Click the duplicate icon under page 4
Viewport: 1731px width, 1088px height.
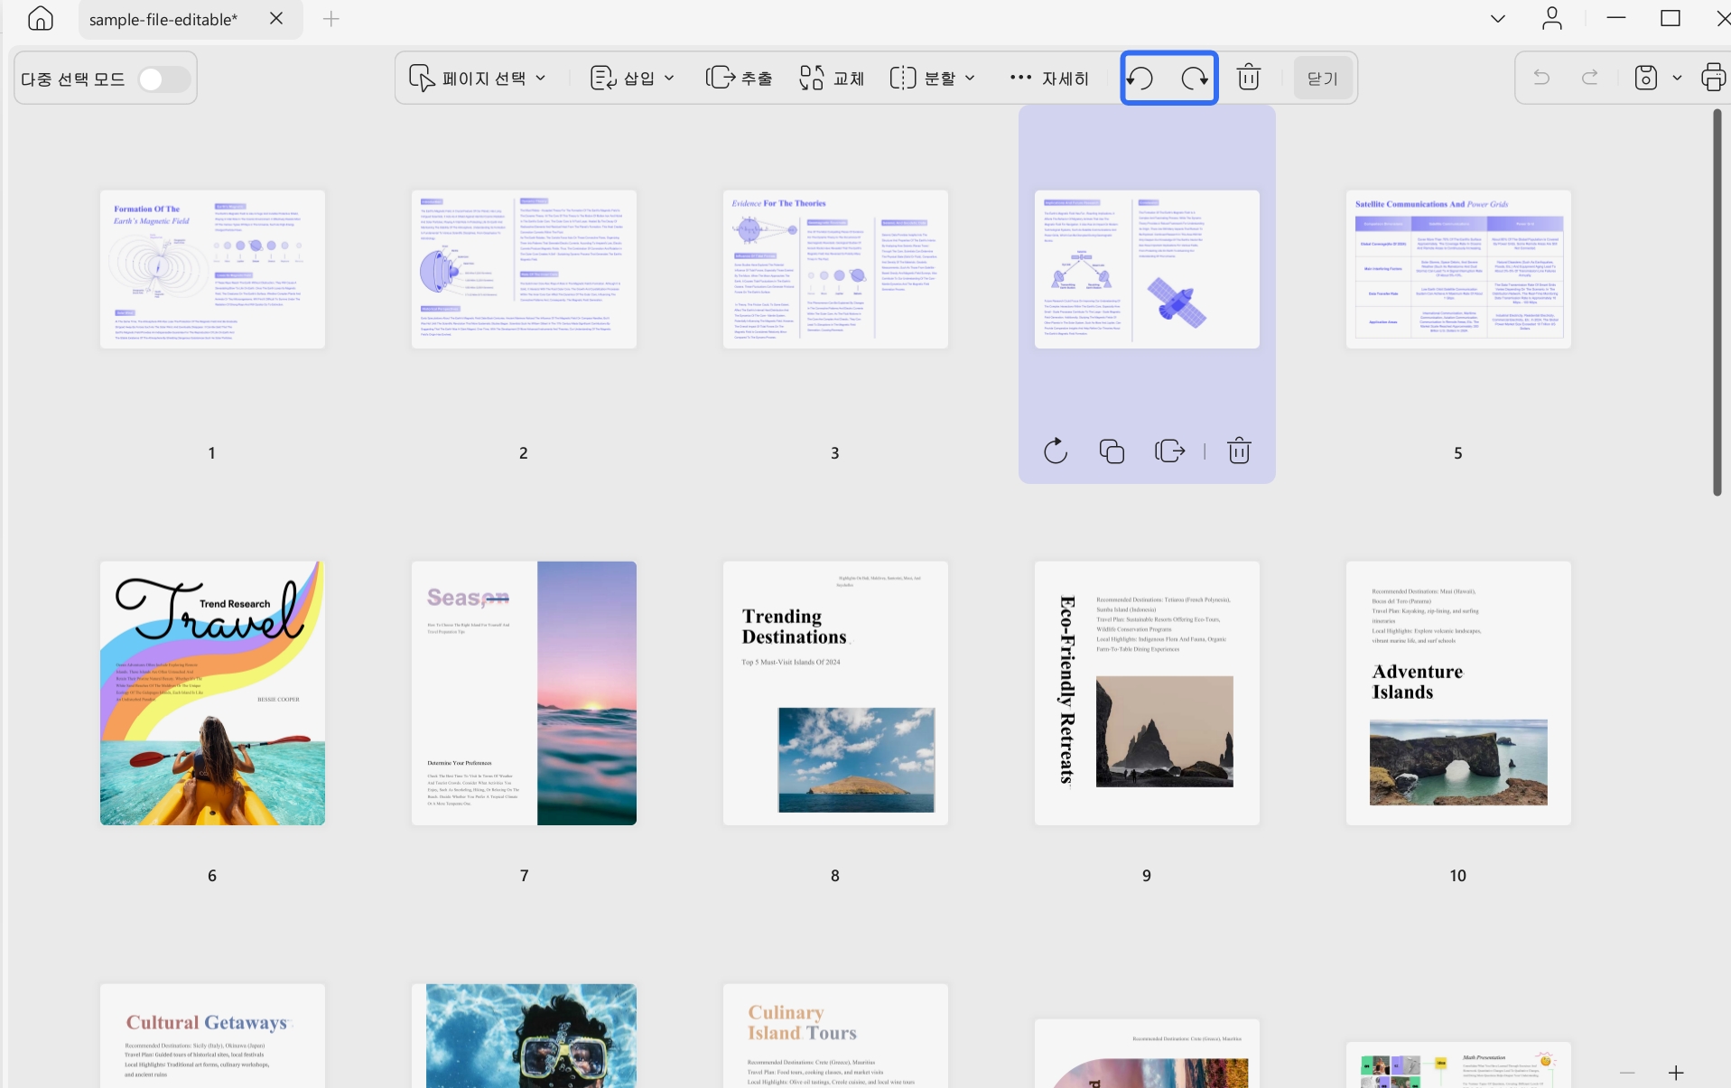tap(1112, 451)
